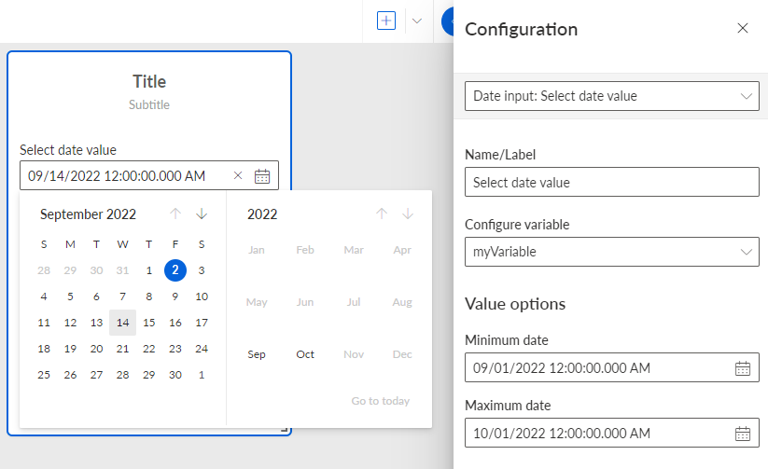Go to next month arrow
The height and width of the screenshot is (469, 768).
click(x=202, y=214)
